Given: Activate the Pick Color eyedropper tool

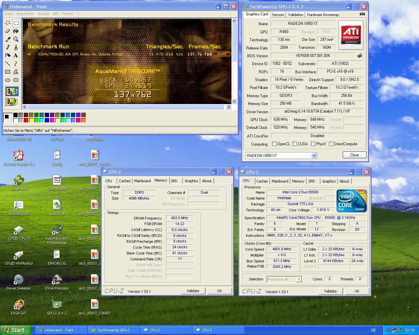Looking at the screenshot, I should [8, 39].
